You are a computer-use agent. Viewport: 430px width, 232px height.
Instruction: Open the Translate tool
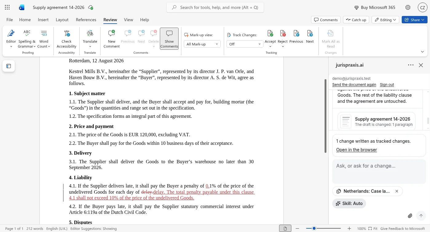click(x=90, y=38)
